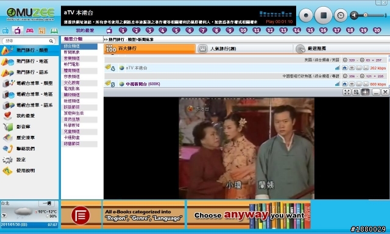Select 兒童頻道 category in list
Image resolution: width=390 pixels, height=234 pixels.
click(x=79, y=132)
